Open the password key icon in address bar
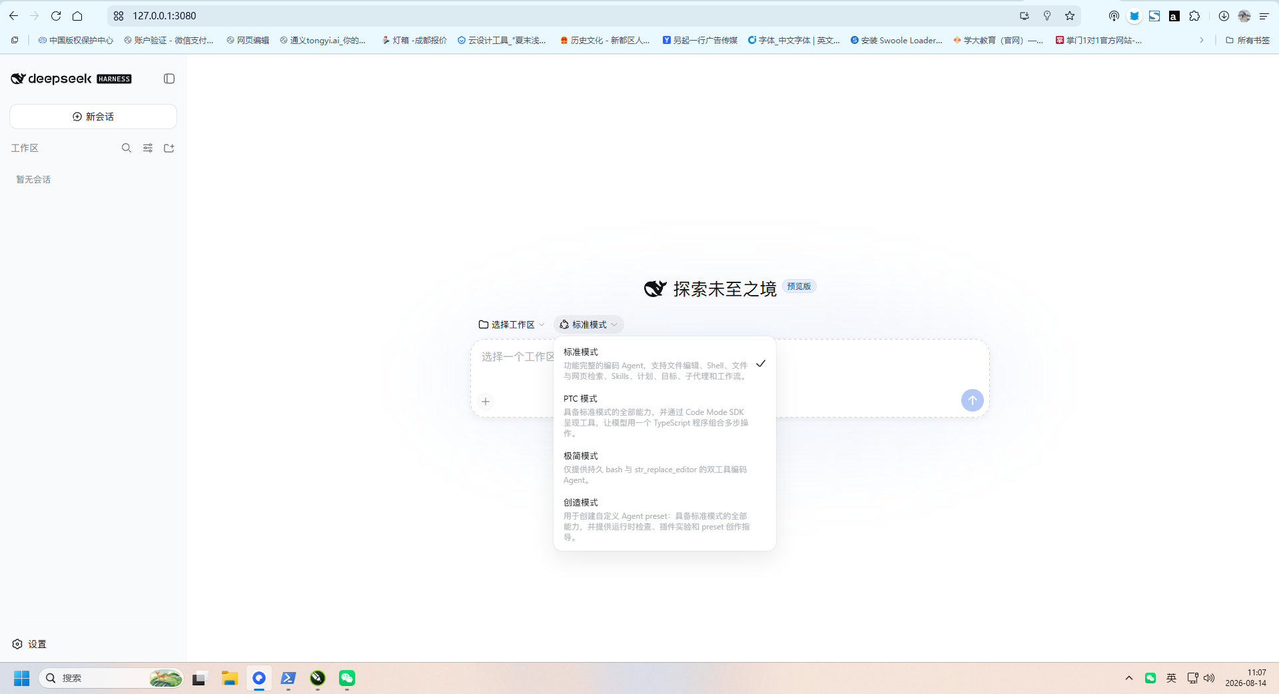 coord(1047,16)
